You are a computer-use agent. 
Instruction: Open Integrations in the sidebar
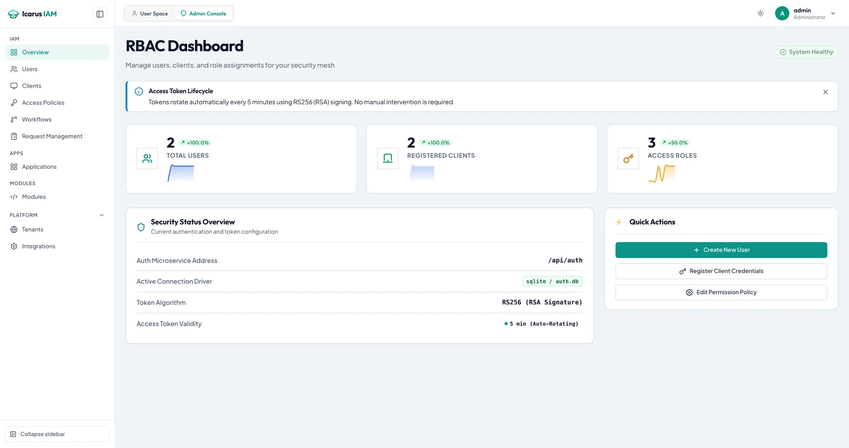57,246
